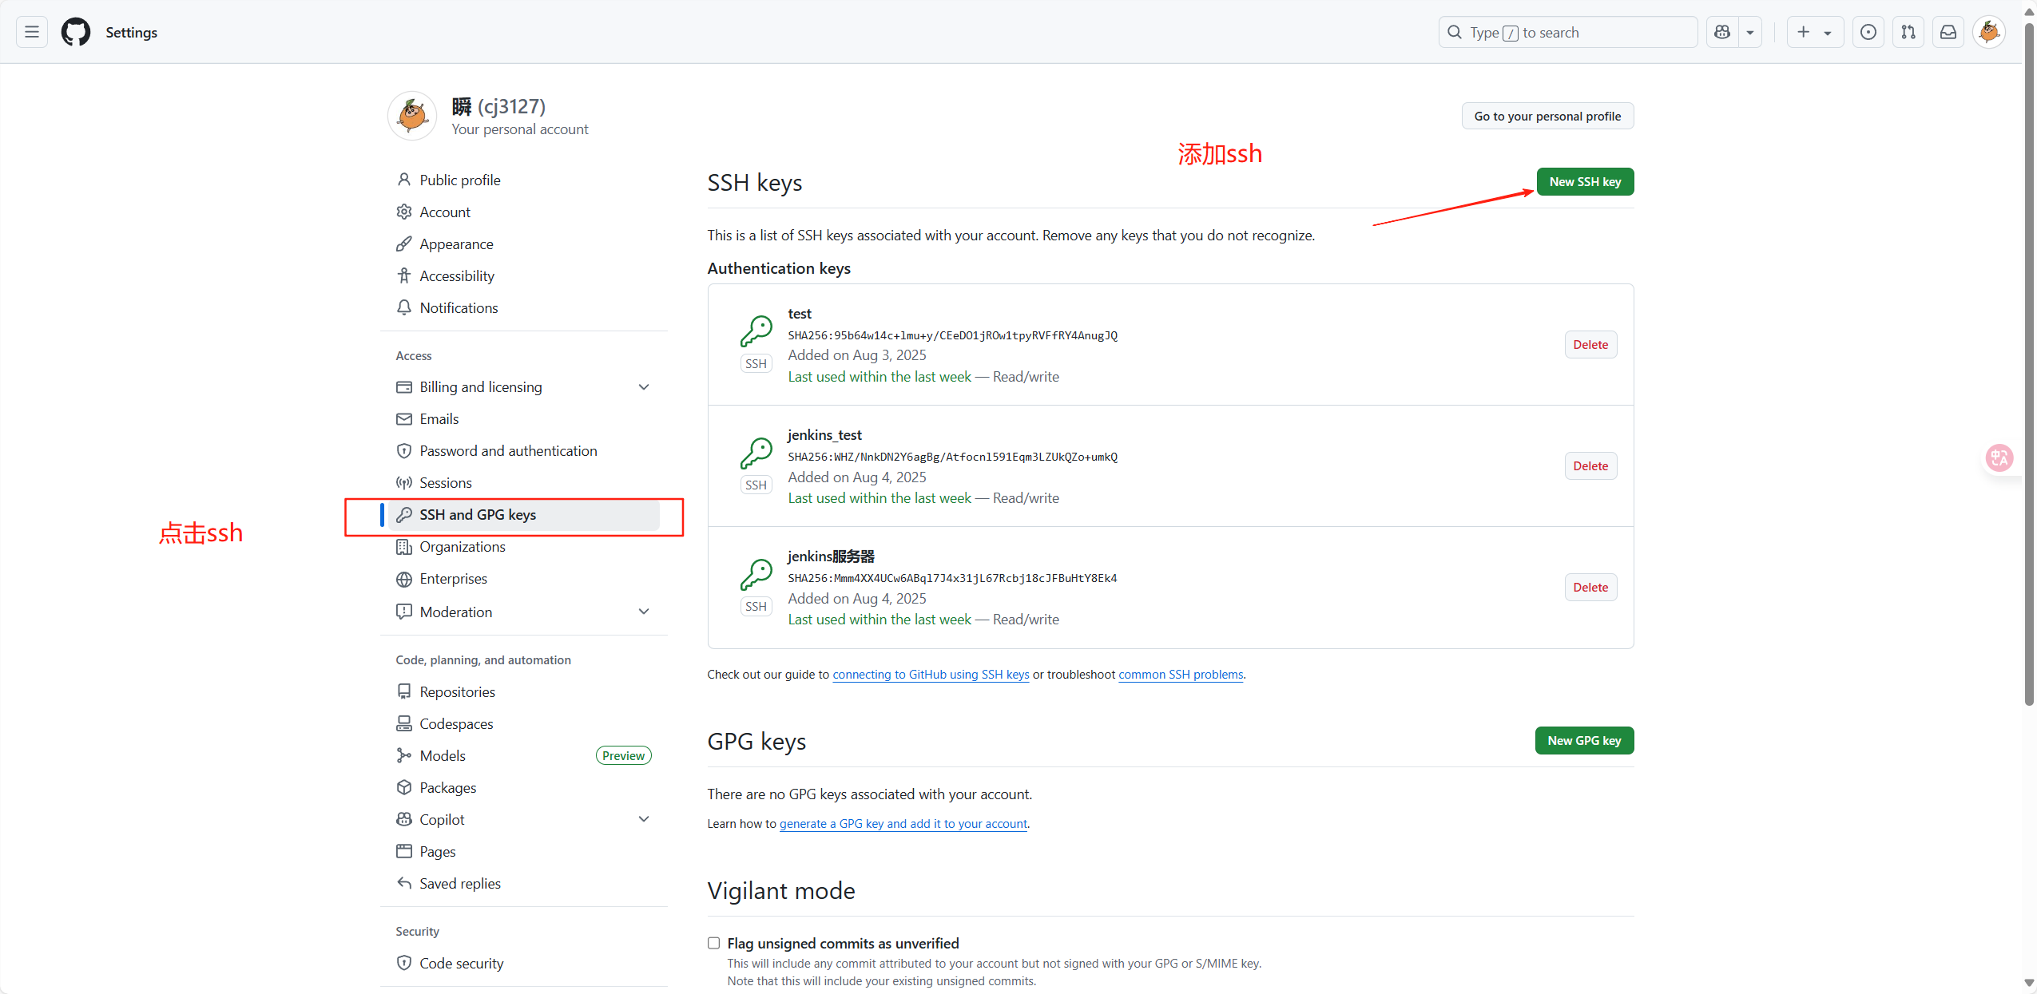The height and width of the screenshot is (994, 2037).
Task: Click the Account gear icon
Action: point(404,212)
